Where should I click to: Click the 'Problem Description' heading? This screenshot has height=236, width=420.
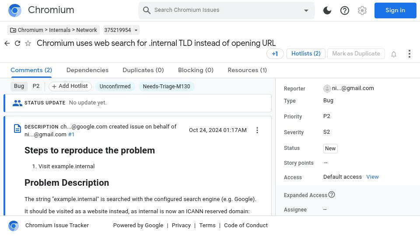[x=66, y=183]
